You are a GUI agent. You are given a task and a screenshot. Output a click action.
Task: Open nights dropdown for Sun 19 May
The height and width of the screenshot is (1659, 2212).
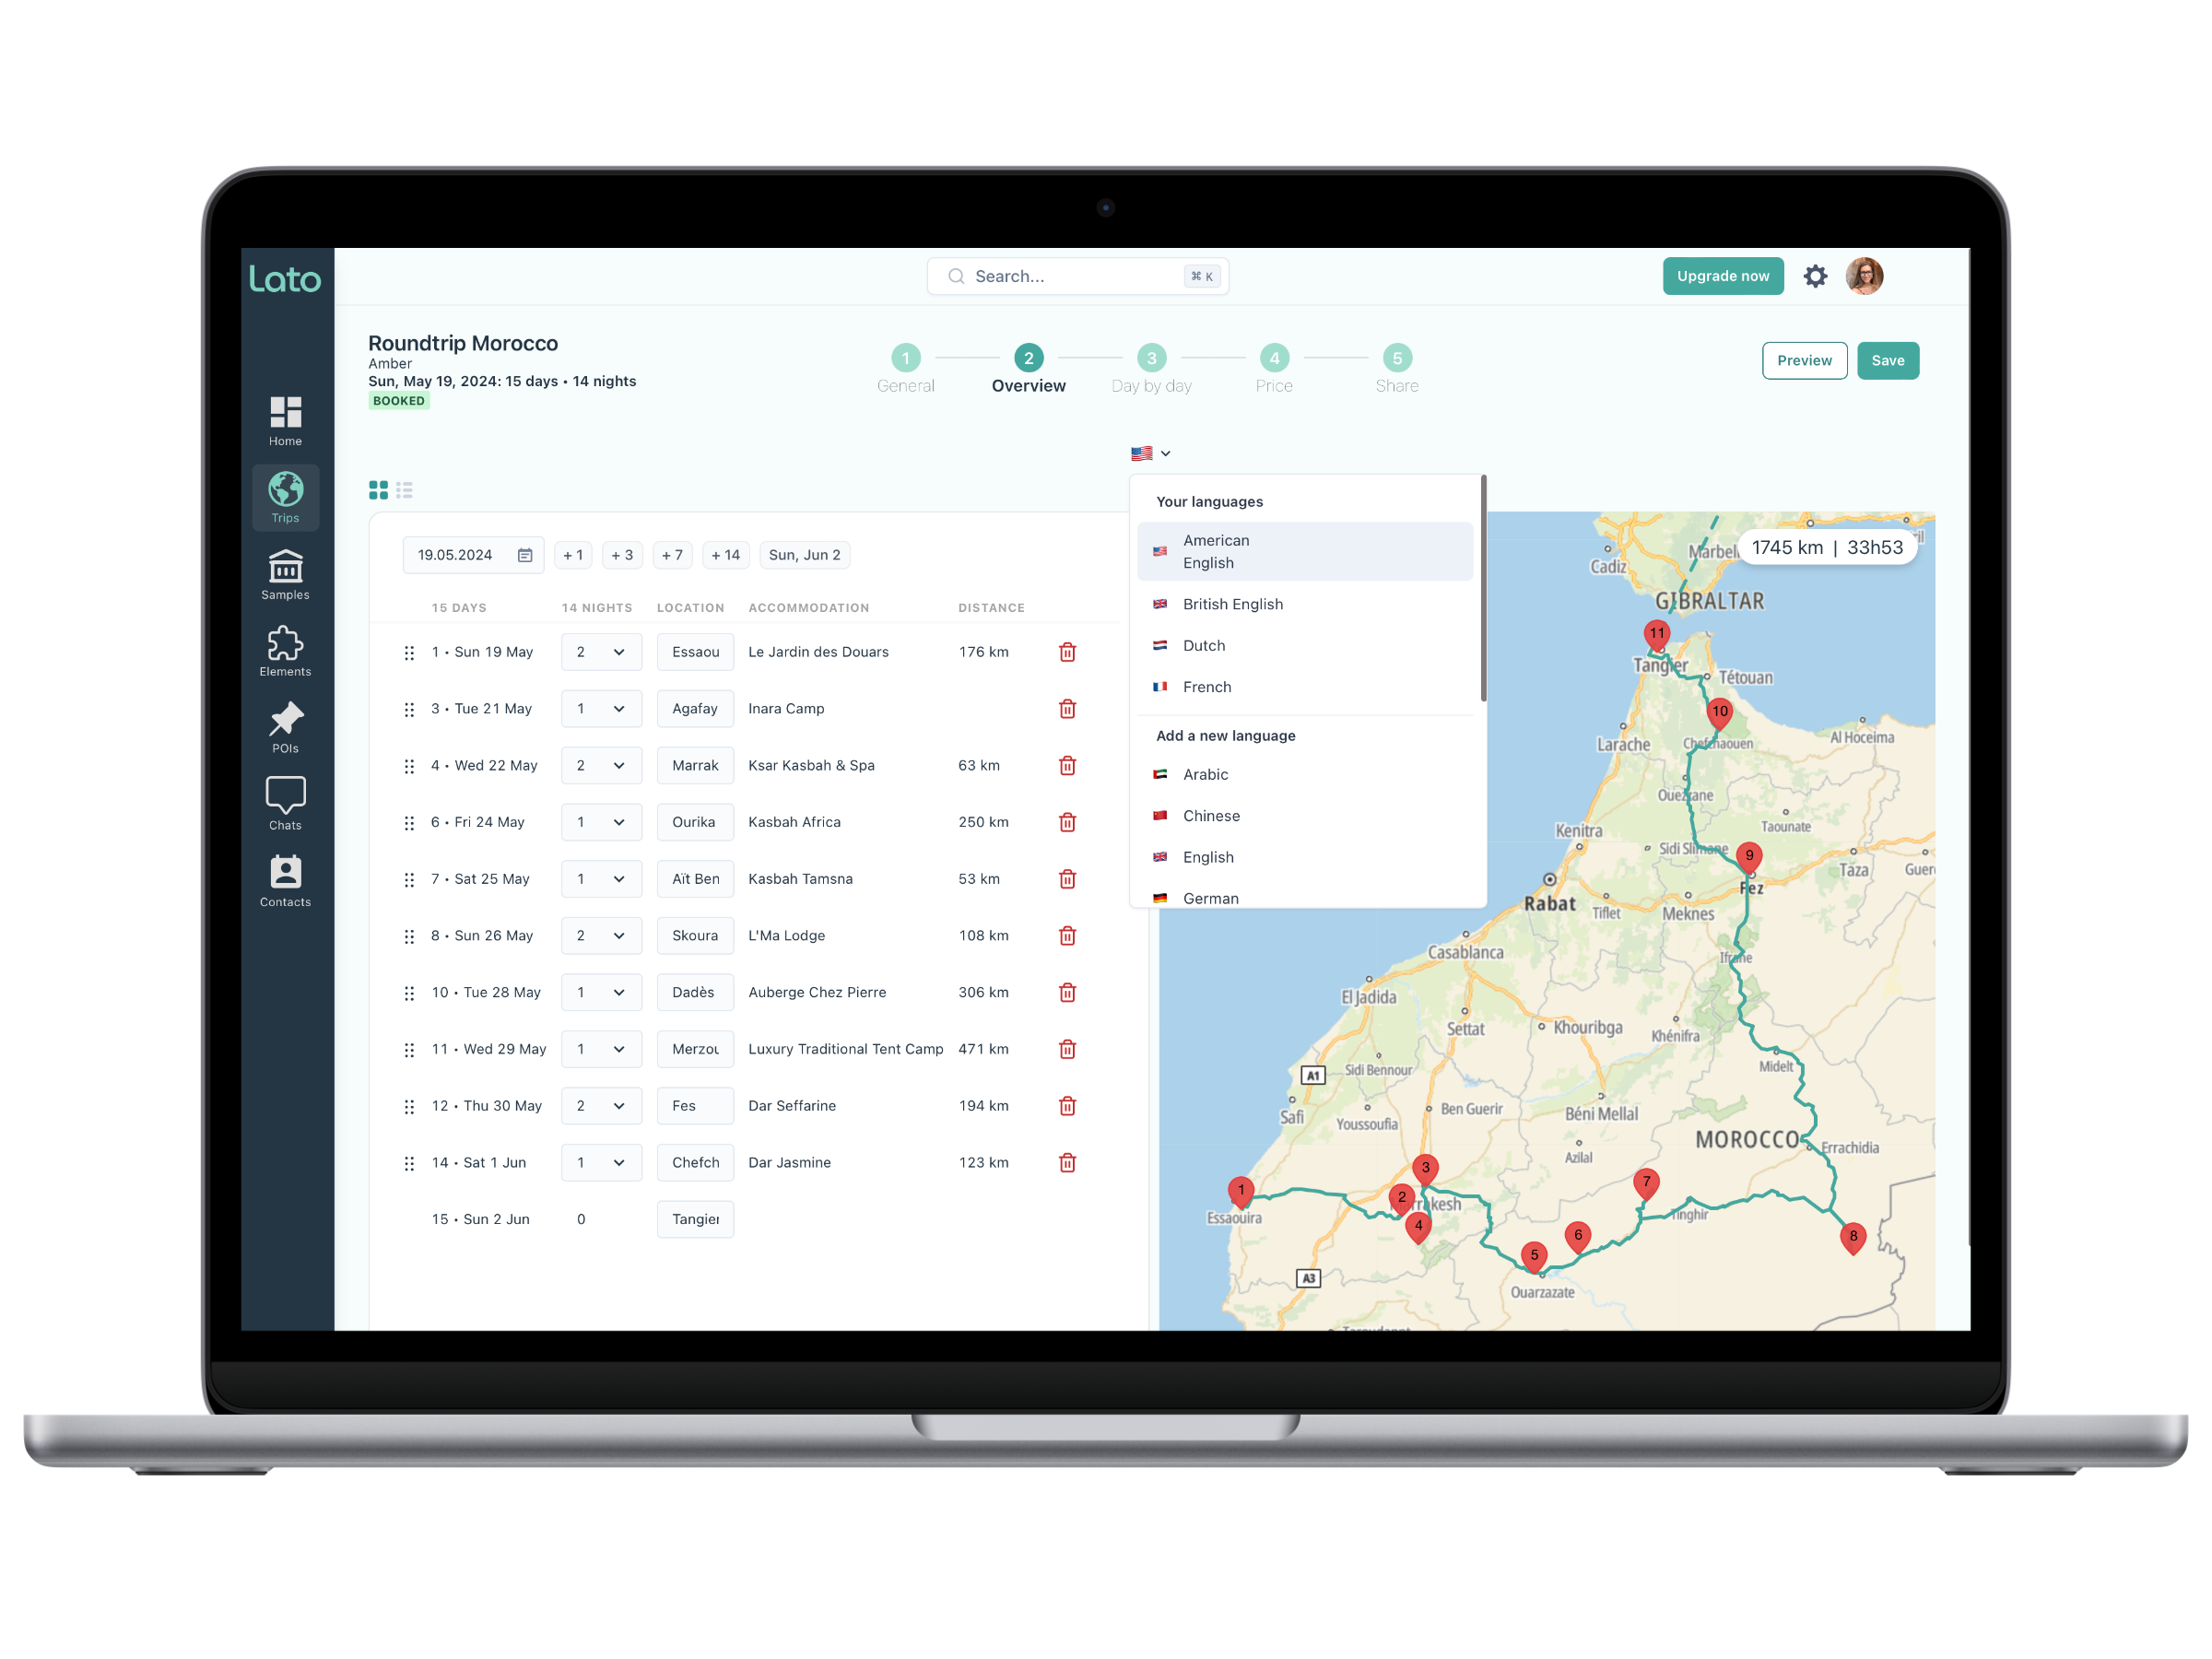pyautogui.click(x=601, y=652)
